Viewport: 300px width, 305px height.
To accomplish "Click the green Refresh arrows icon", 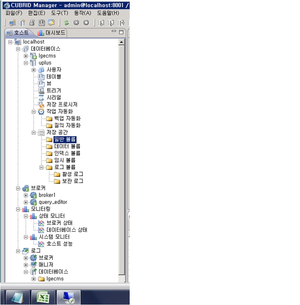I will click(x=67, y=23).
